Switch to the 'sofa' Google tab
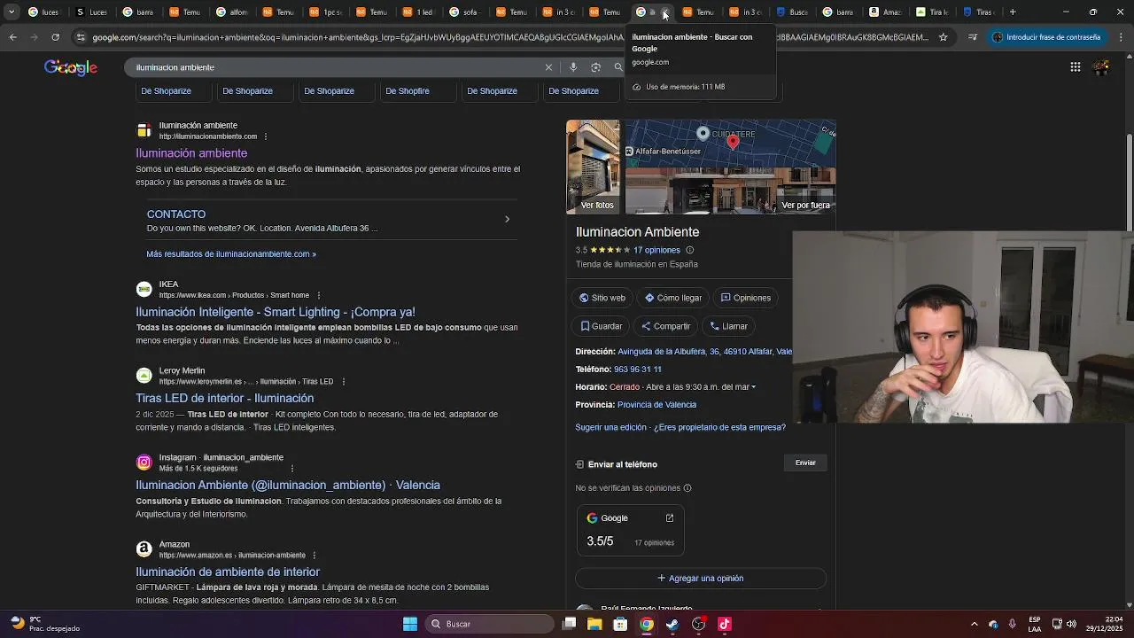Viewport: 1134px width, 638px height. [x=464, y=12]
